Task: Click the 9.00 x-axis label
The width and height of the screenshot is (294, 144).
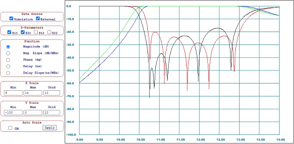Action: (80, 139)
